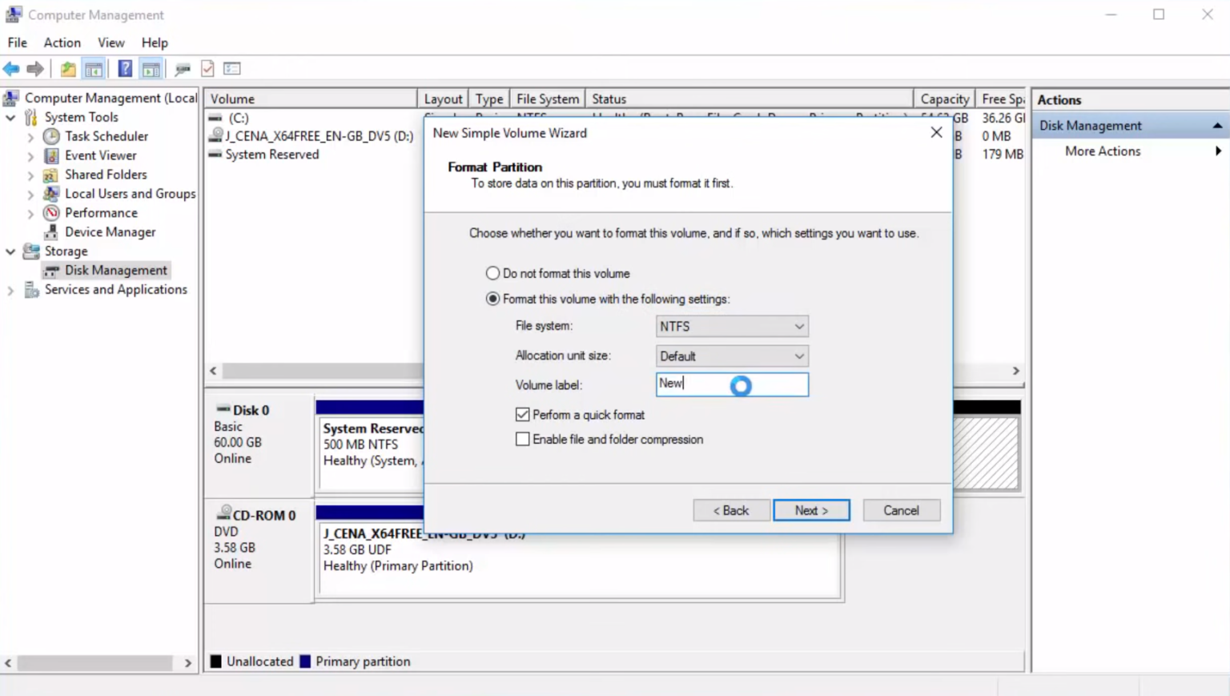This screenshot has width=1230, height=696.
Task: Check Enable file and folder compression
Action: (x=522, y=439)
